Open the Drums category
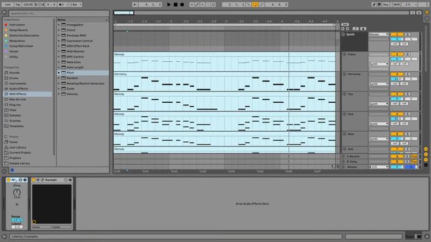431x242 pixels. pos(13,78)
